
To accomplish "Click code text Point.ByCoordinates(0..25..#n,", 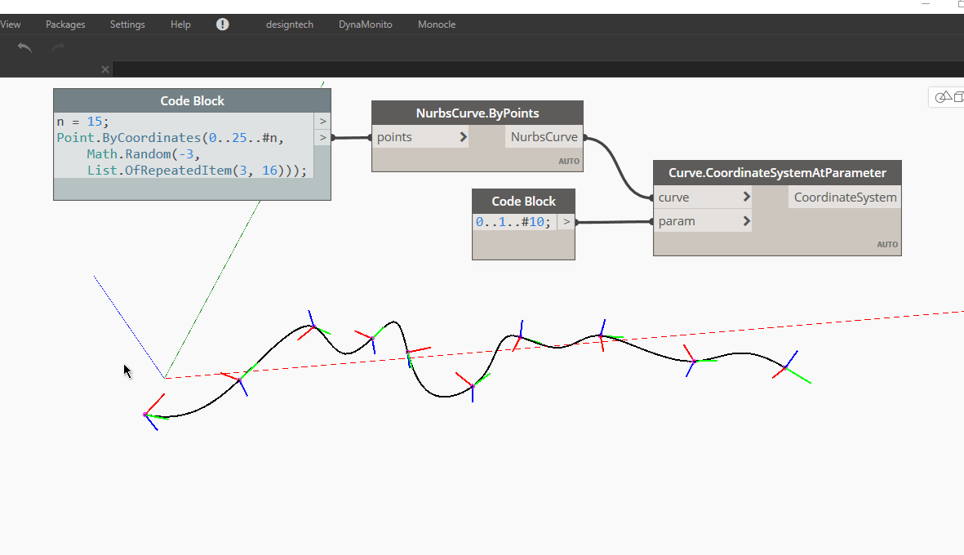I will point(171,138).
